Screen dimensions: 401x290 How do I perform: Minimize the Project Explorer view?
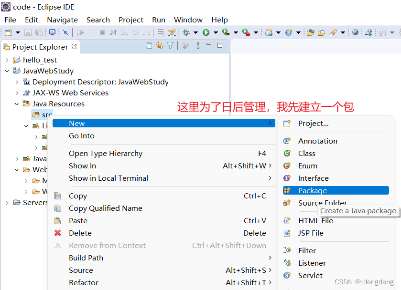[x=209, y=44]
